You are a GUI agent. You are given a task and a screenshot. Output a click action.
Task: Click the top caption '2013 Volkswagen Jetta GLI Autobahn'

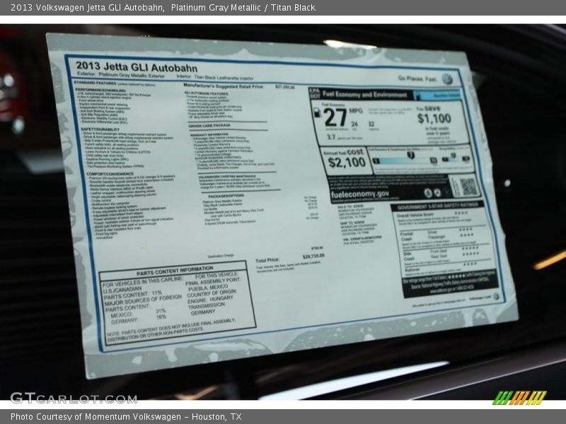(86, 8)
